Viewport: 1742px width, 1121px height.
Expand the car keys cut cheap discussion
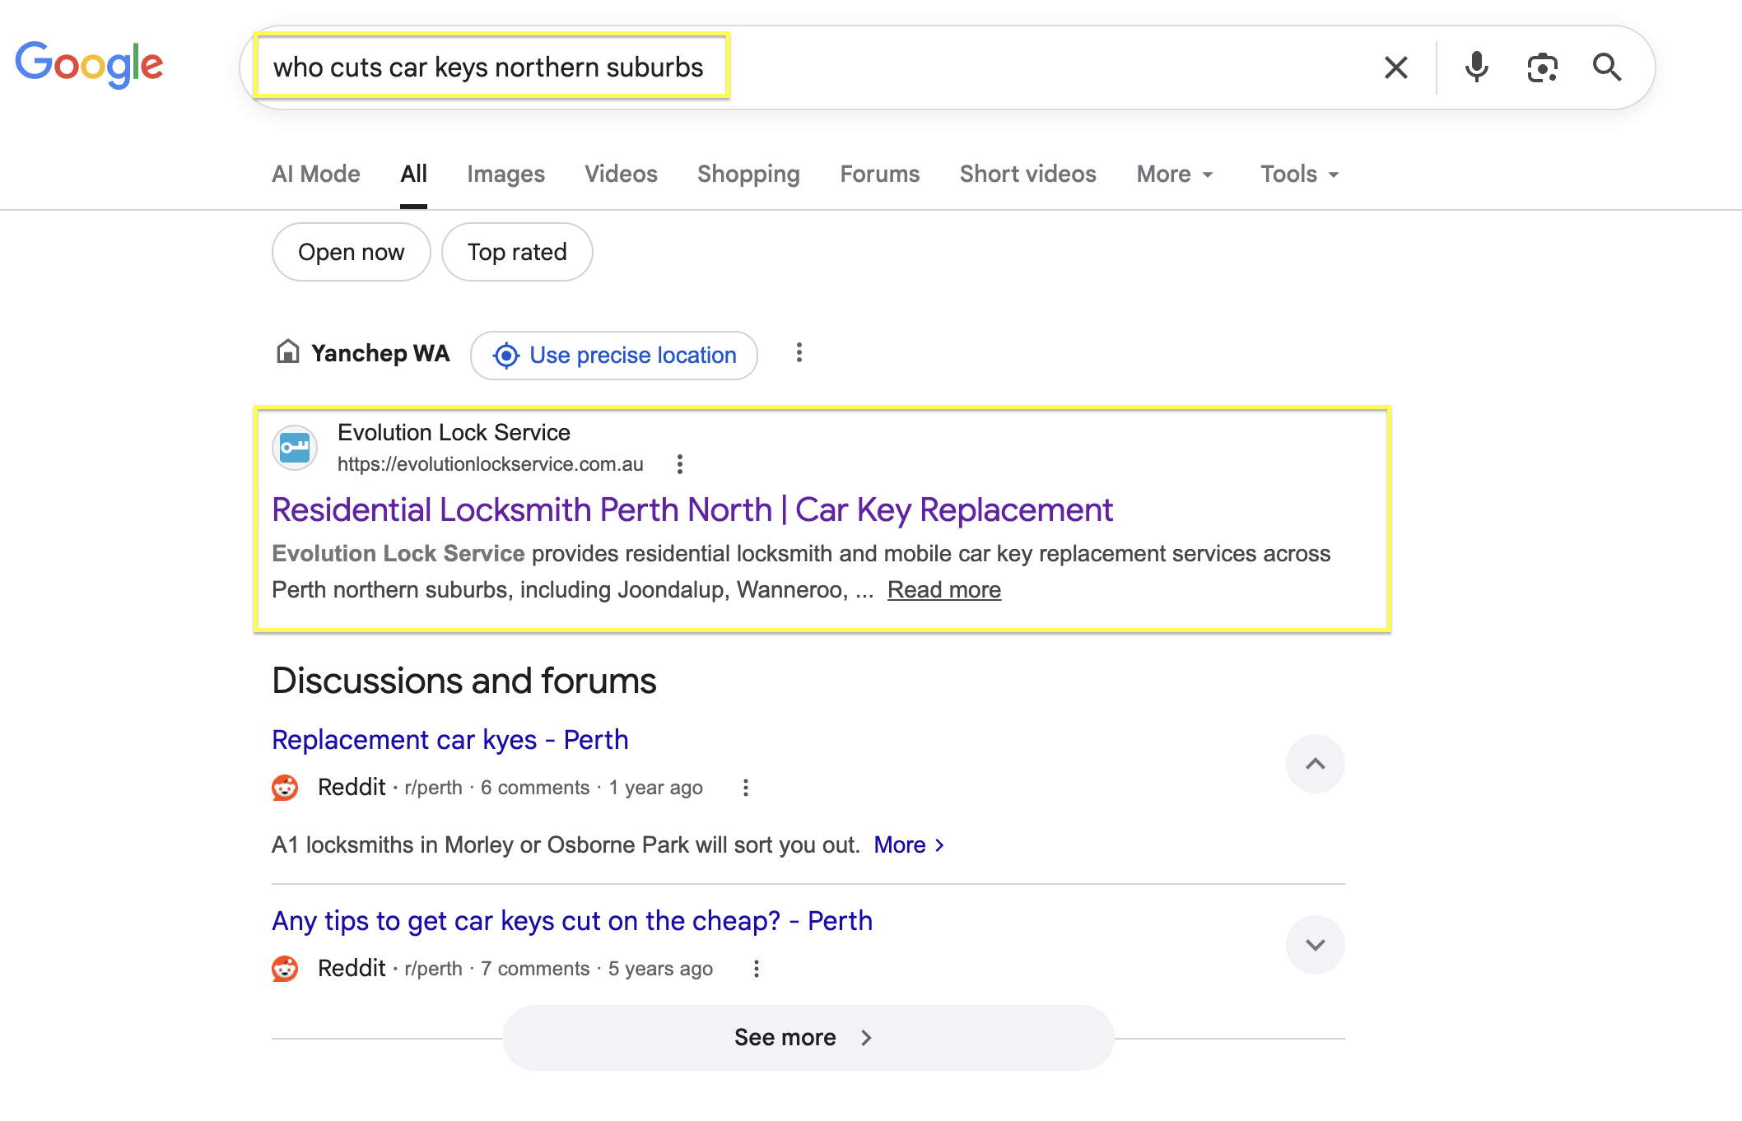1315,945
